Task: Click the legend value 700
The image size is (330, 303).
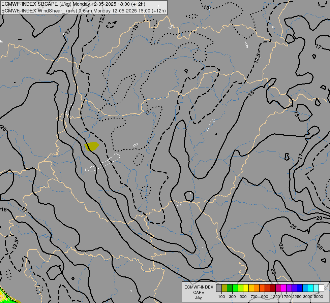Action: click(254, 297)
